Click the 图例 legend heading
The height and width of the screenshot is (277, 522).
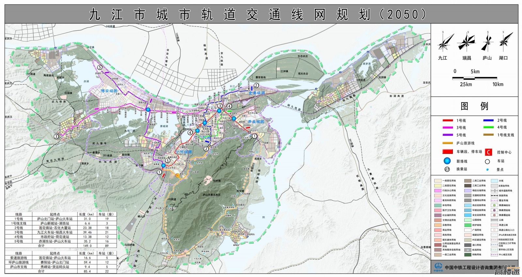(x=474, y=106)
